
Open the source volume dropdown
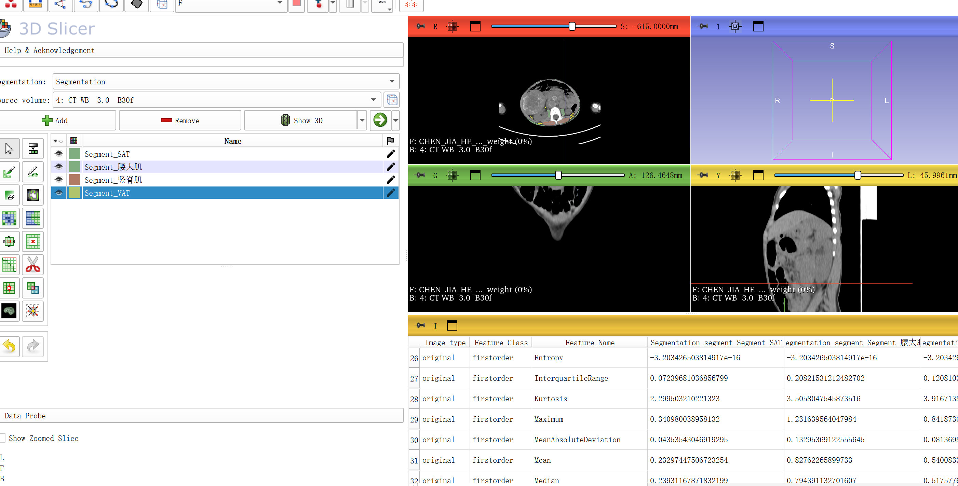click(x=373, y=100)
